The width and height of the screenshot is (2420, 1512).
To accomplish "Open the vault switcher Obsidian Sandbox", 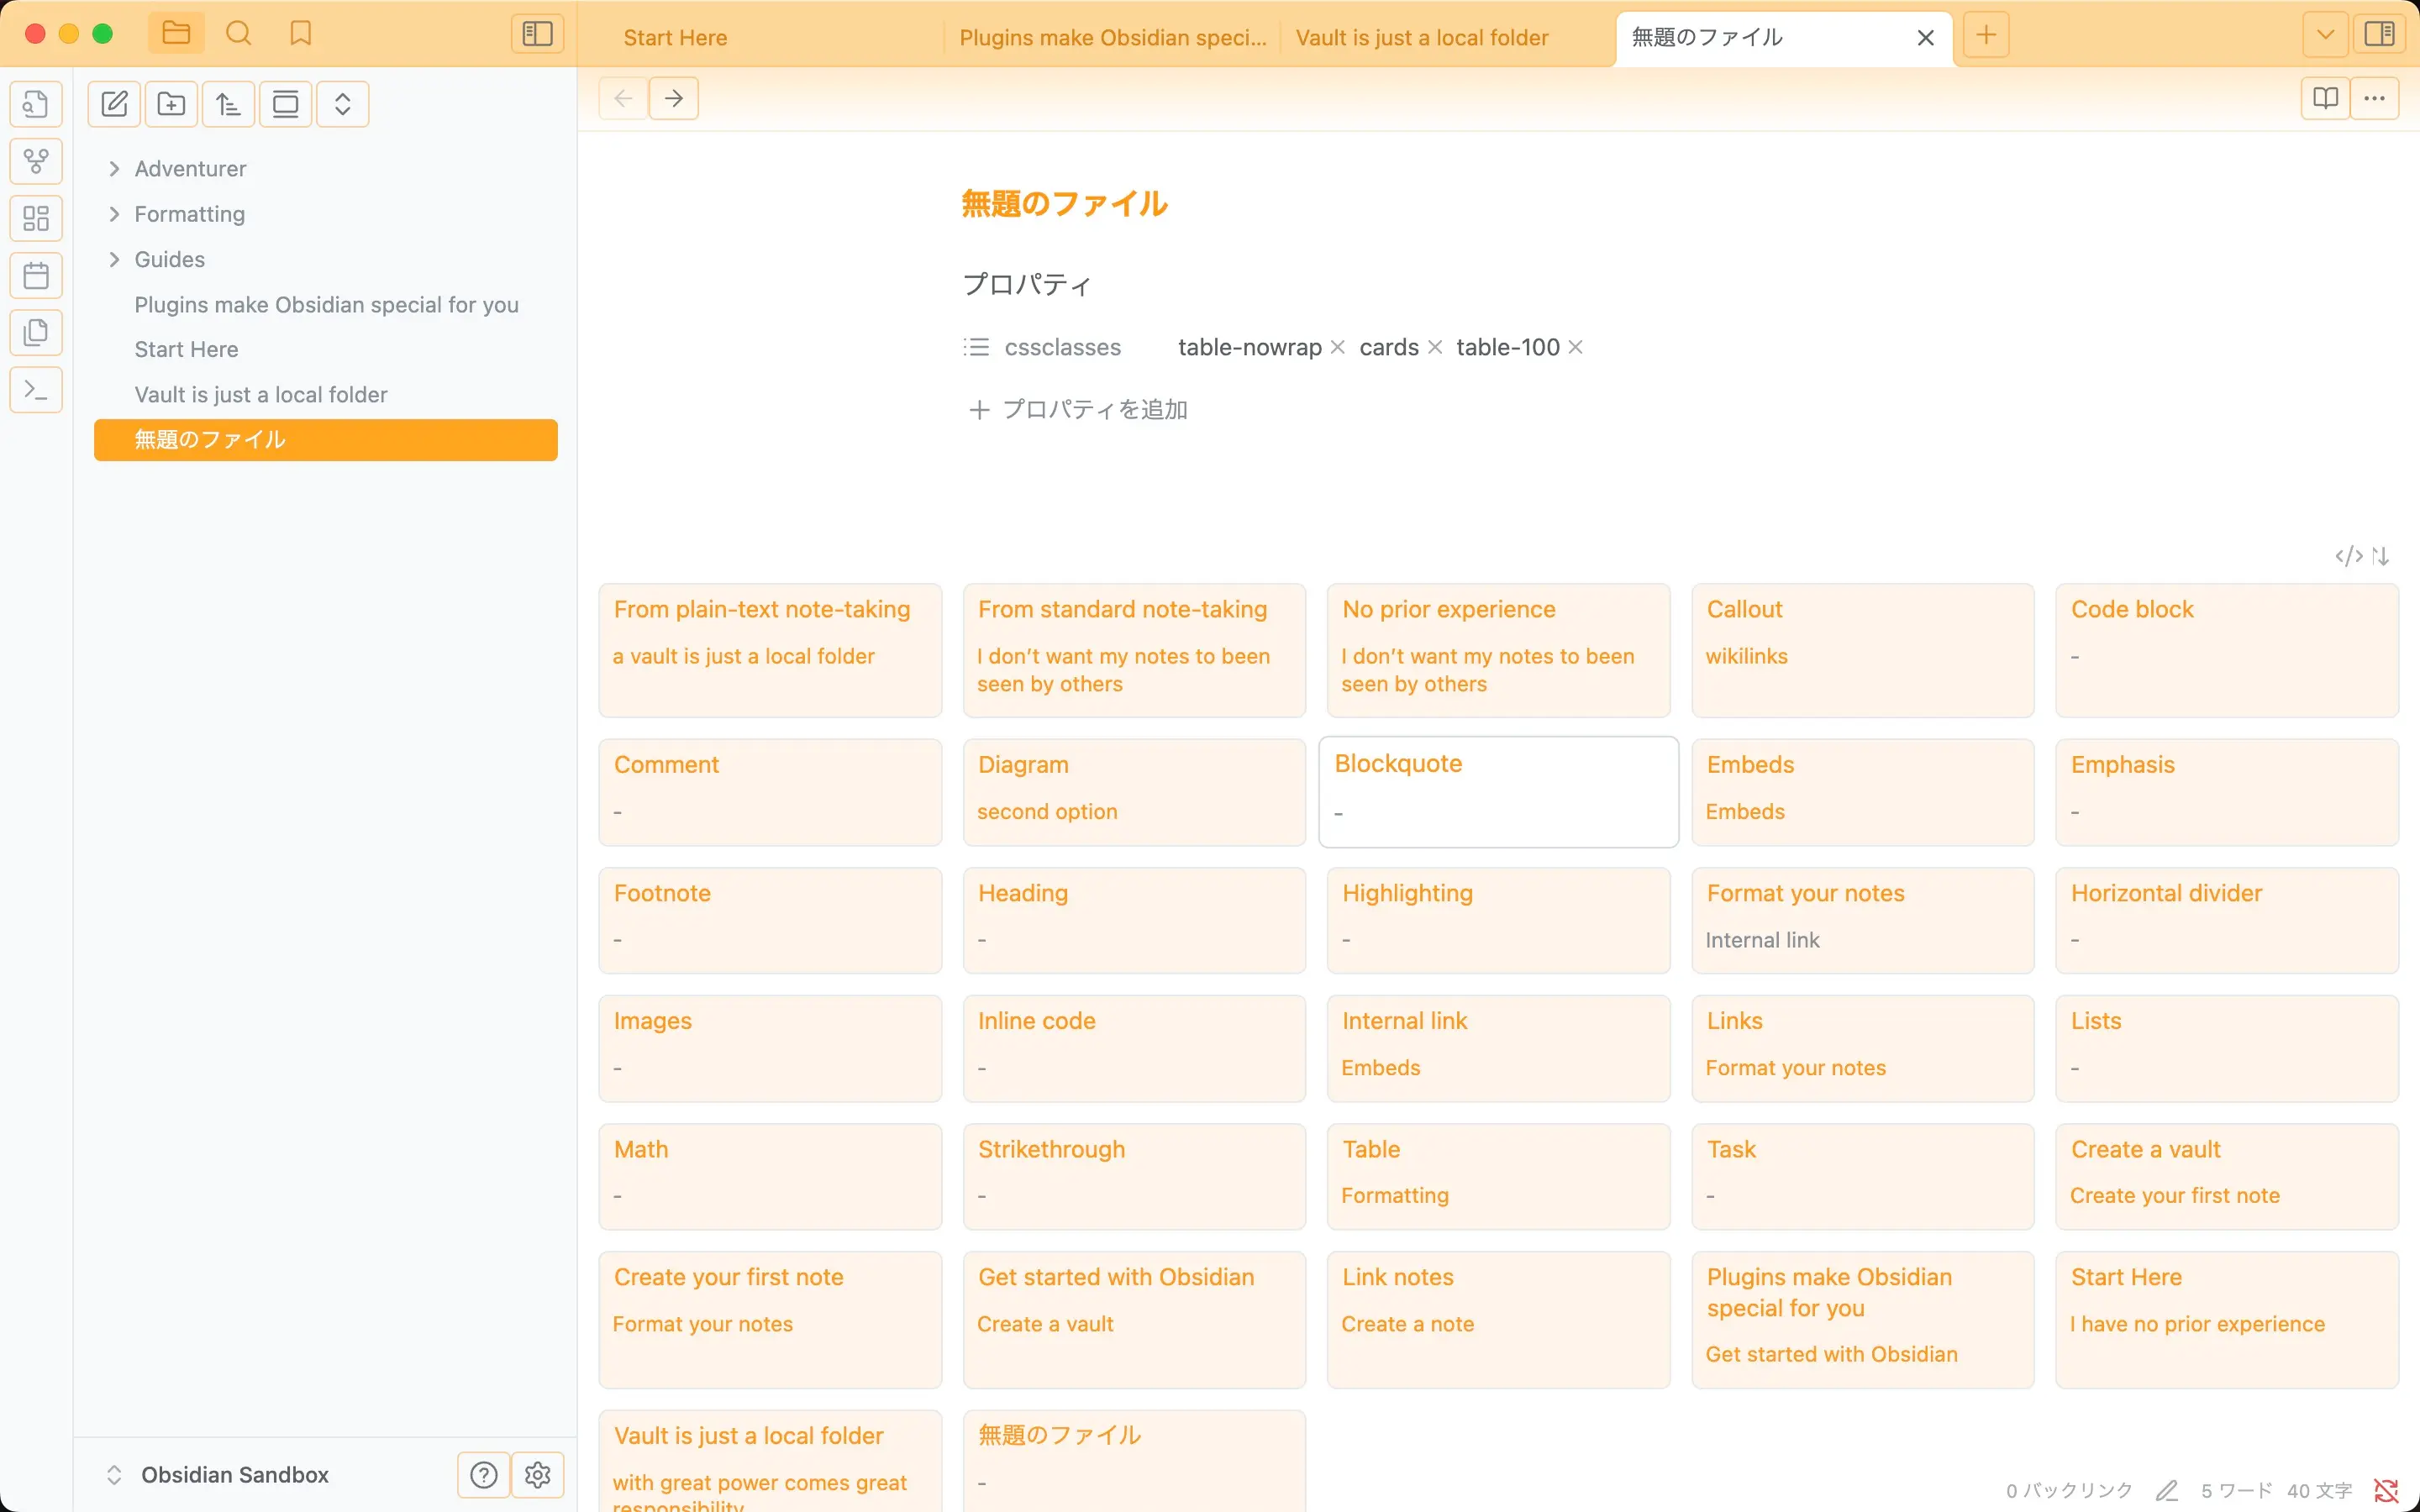I will point(234,1475).
